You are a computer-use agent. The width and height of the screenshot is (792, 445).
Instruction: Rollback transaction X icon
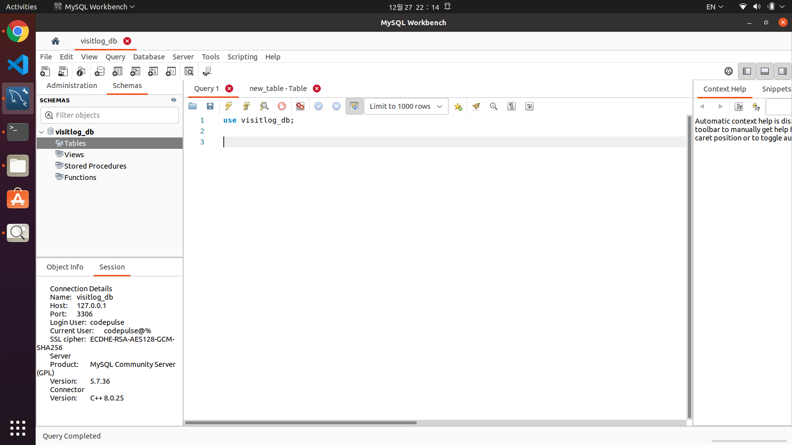(337, 106)
